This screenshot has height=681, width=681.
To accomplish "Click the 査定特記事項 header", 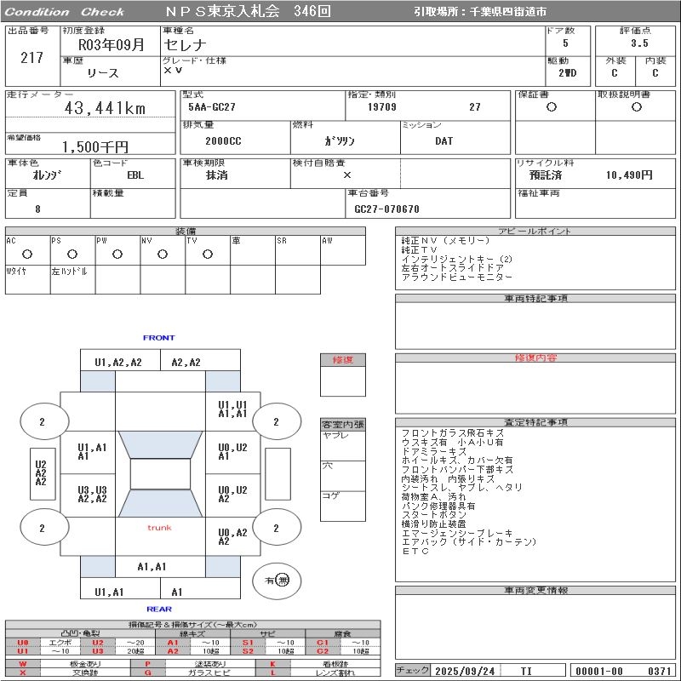I will [x=535, y=422].
